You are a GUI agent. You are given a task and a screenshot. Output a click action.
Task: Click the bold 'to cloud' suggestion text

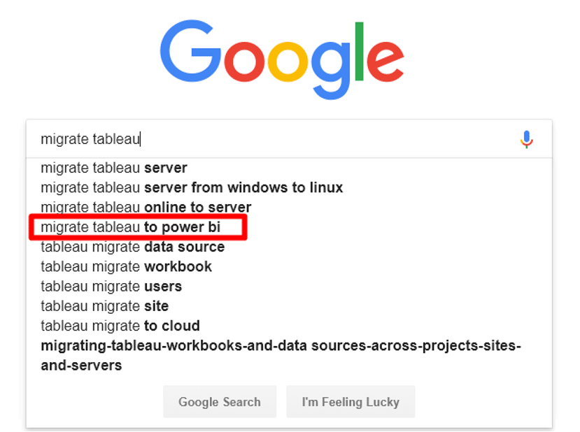click(172, 326)
